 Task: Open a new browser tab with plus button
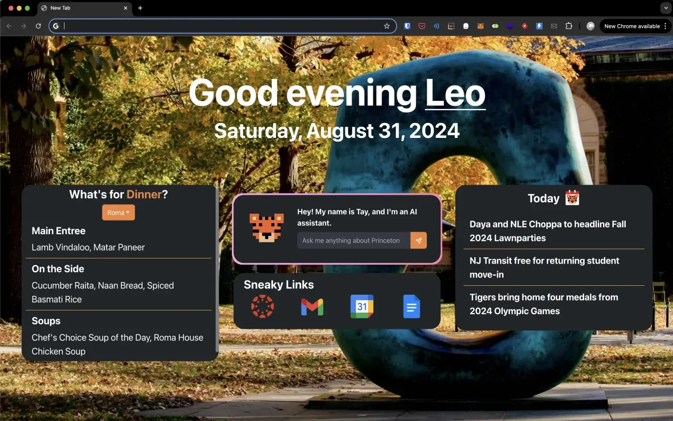coord(140,8)
